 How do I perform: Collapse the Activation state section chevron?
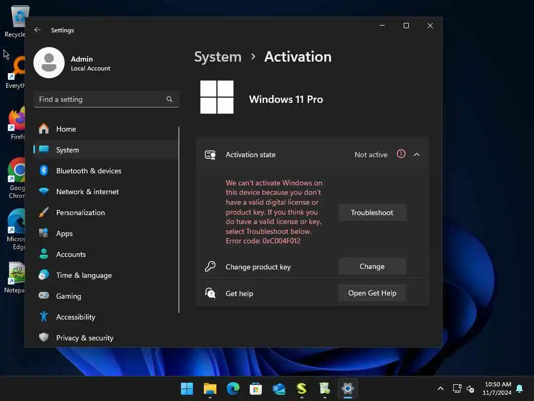coord(417,155)
